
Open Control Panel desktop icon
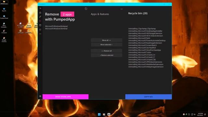click(x=4, y=17)
